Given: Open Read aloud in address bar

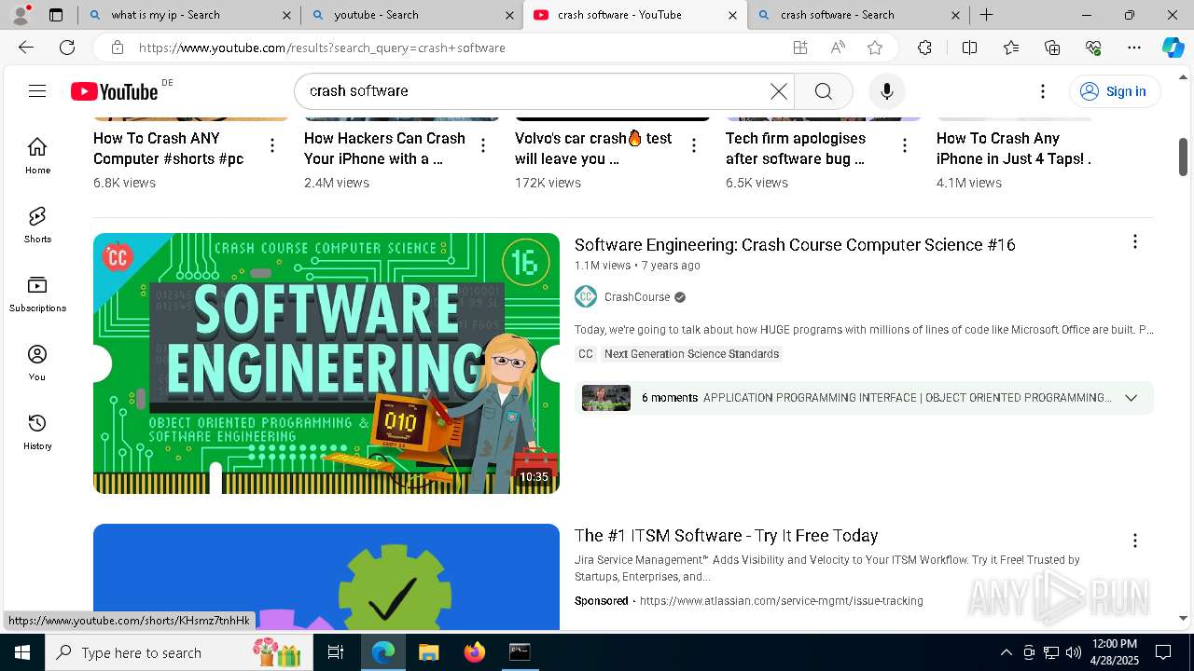Looking at the screenshot, I should 838,48.
